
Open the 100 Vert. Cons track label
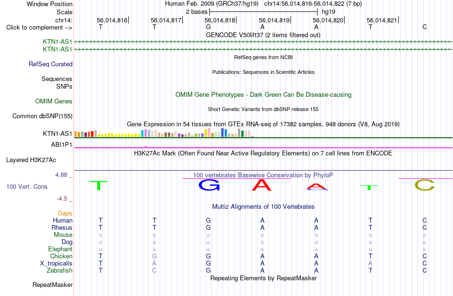(27, 186)
